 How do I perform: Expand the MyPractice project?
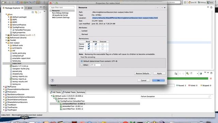pyautogui.click(x=4, y=87)
